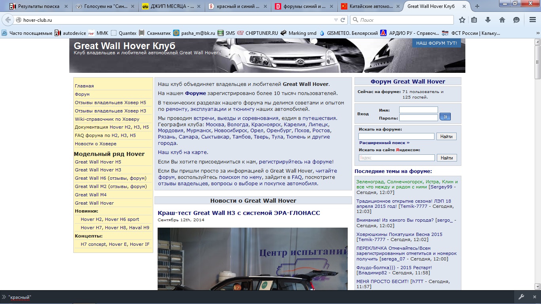
Task: Switch to the ДЖИП МЕСЯЦА tab
Action: [172, 6]
